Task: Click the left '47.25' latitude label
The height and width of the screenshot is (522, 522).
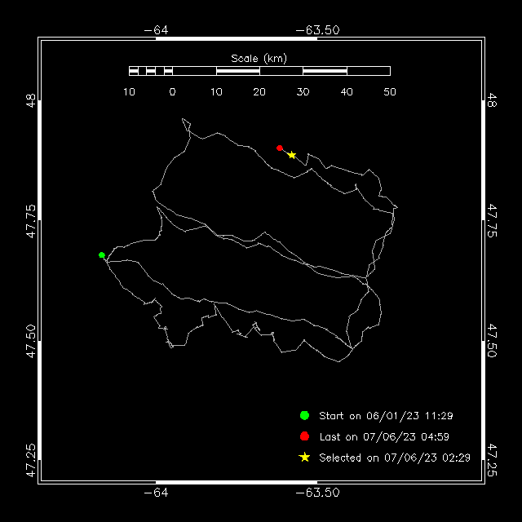Action: point(31,460)
